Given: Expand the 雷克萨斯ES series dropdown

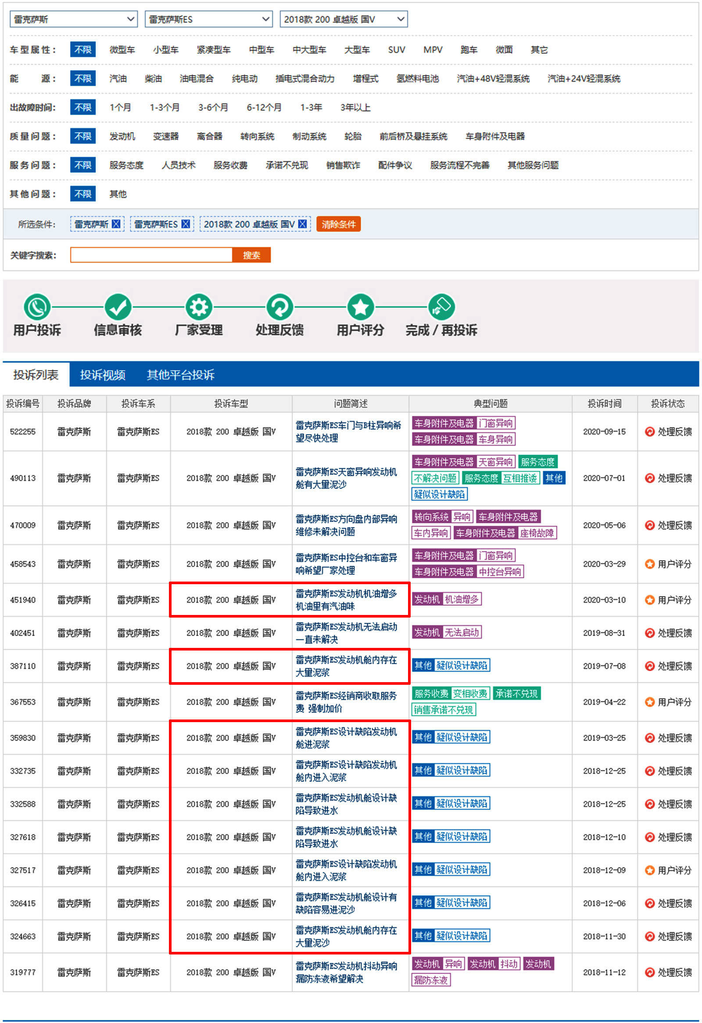Looking at the screenshot, I should click(x=208, y=19).
